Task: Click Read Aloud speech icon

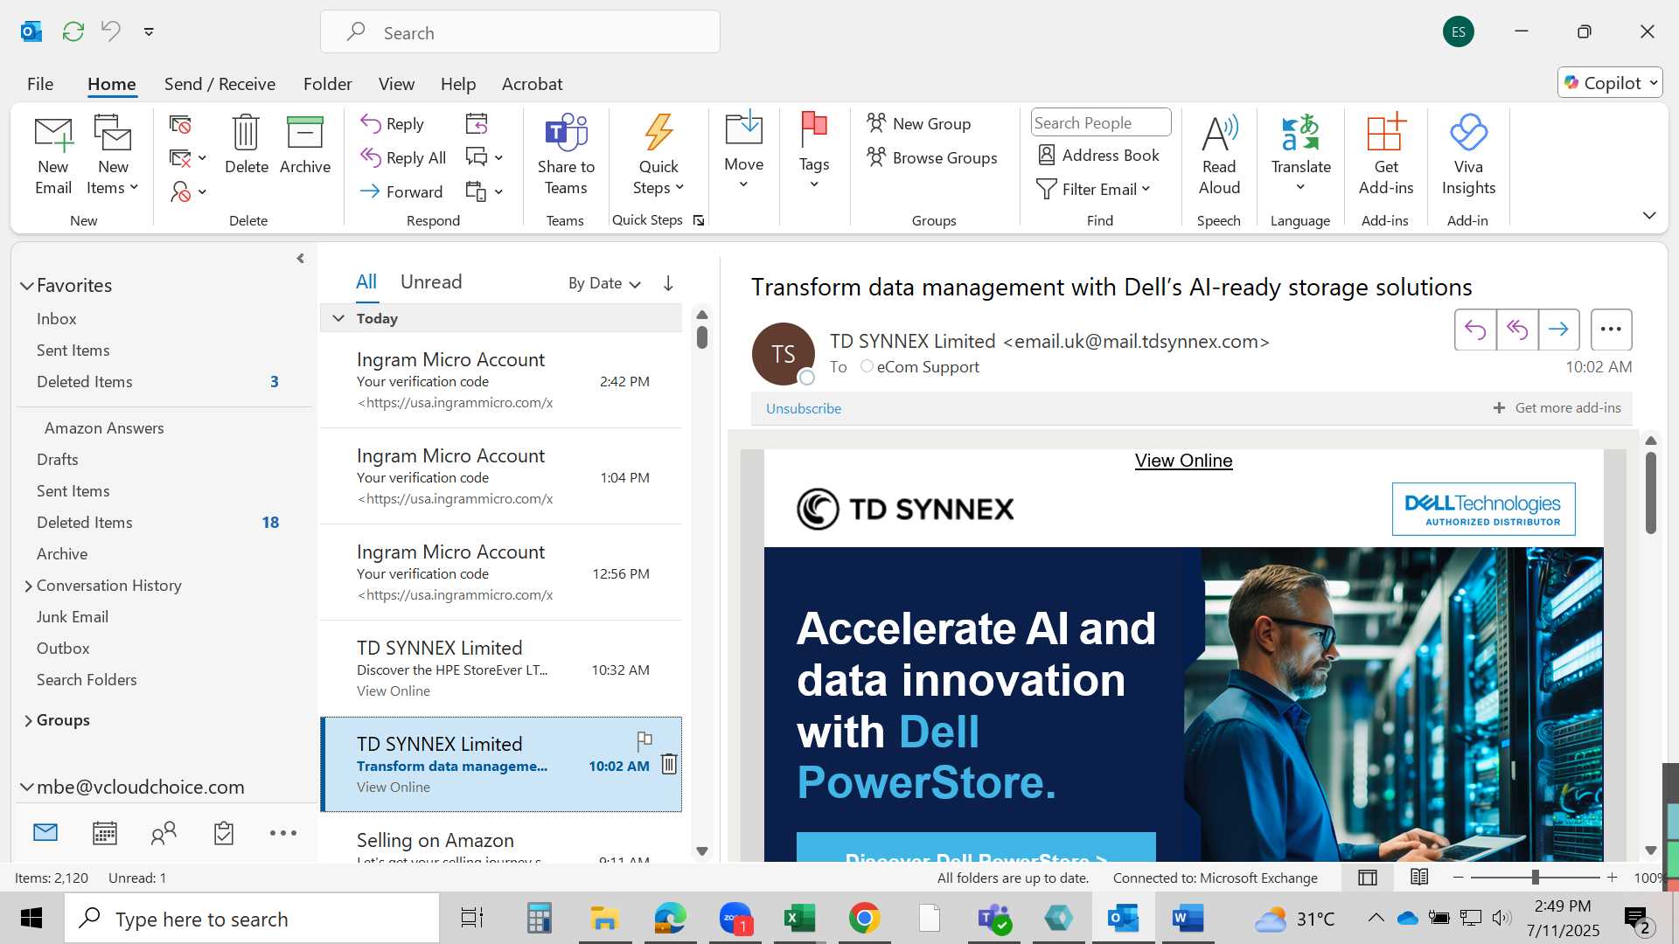Action: tap(1219, 156)
